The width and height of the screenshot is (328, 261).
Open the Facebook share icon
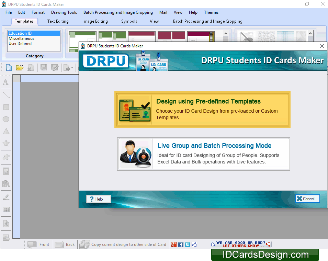181,245
